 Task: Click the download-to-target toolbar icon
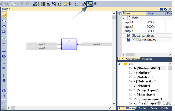35,4
